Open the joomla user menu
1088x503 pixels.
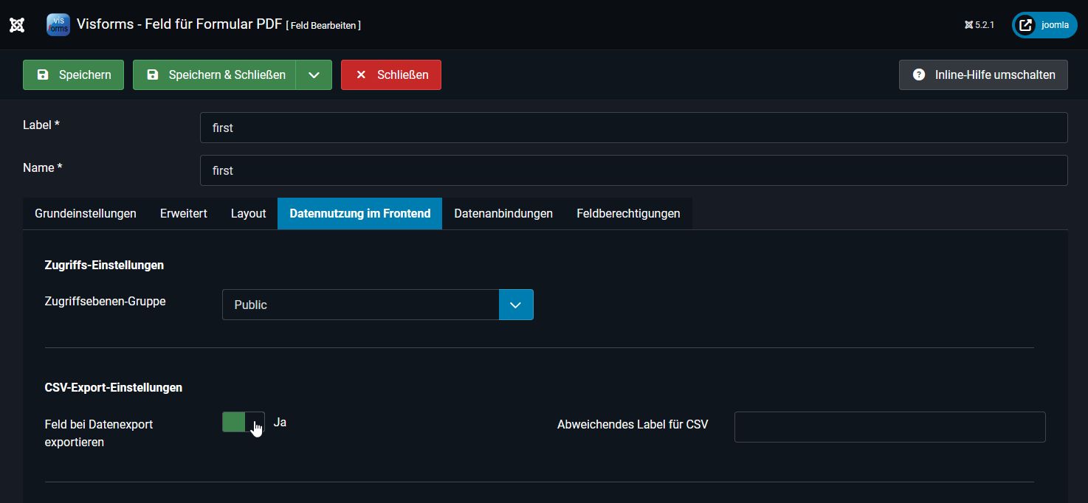point(1044,25)
